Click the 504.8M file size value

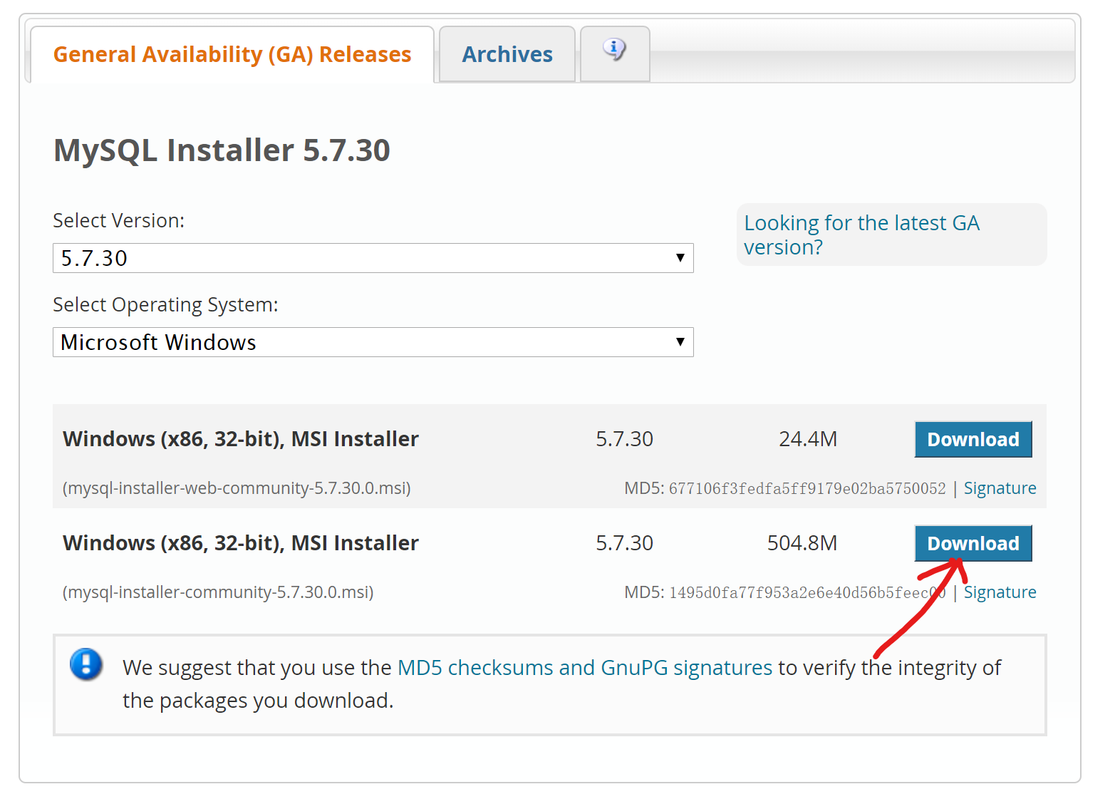(802, 543)
